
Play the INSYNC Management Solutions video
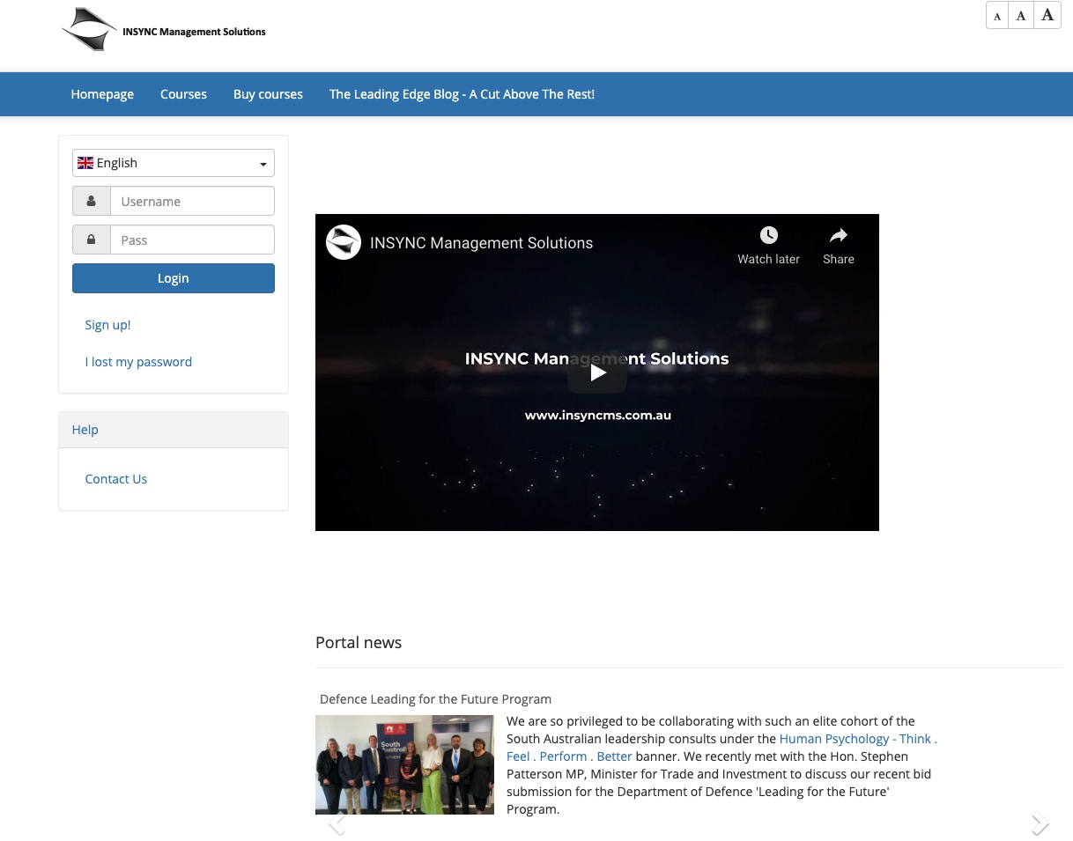[x=597, y=373]
